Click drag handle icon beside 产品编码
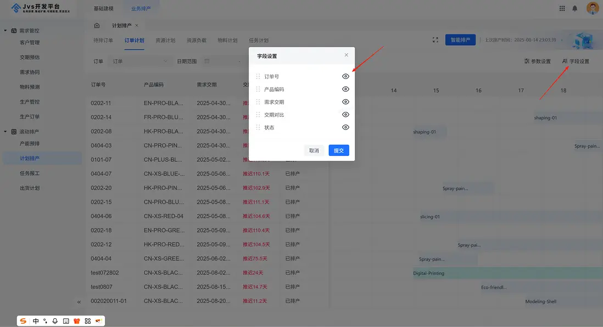 point(258,89)
